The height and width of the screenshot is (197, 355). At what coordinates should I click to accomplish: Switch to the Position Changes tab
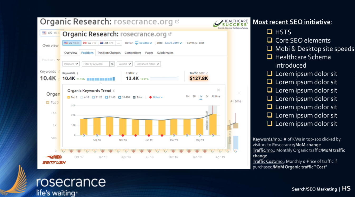109,53
